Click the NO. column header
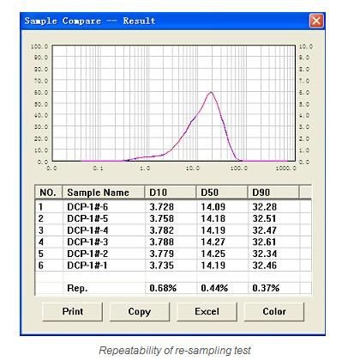 (x=49, y=193)
